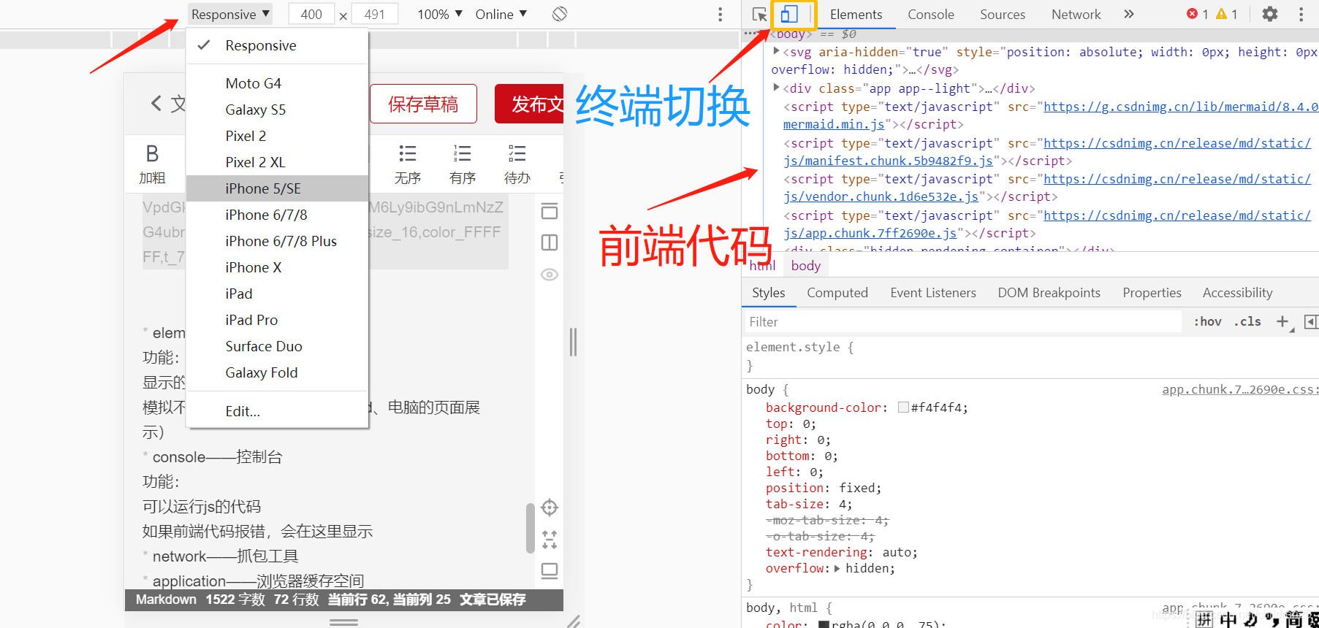Click 保存草稿 save draft button
The height and width of the screenshot is (628, 1319).
pyautogui.click(x=423, y=104)
